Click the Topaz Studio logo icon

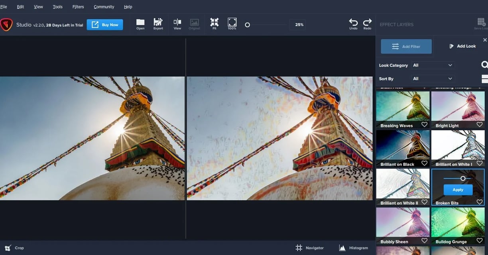(x=6, y=25)
